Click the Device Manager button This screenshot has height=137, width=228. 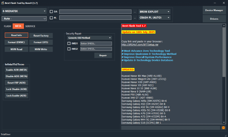point(214,10)
